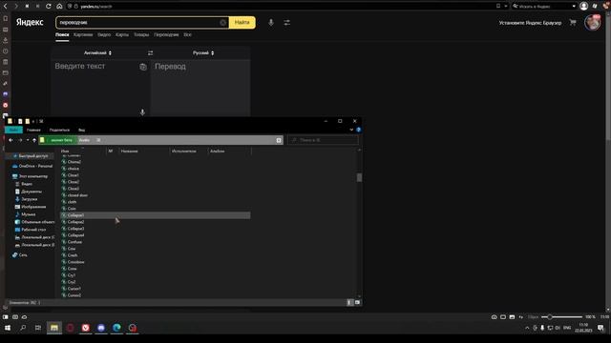611x343 pixels.
Task: Click the Яндекс logo
Action: click(30, 22)
